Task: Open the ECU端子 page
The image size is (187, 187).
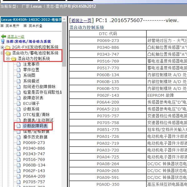Action: pyautogui.click(x=31, y=103)
